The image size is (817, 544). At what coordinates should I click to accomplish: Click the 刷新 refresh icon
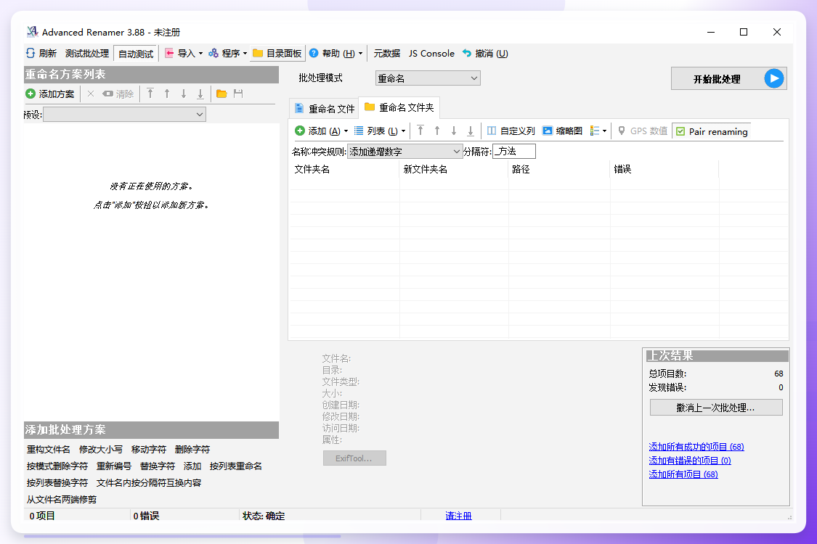click(x=31, y=53)
